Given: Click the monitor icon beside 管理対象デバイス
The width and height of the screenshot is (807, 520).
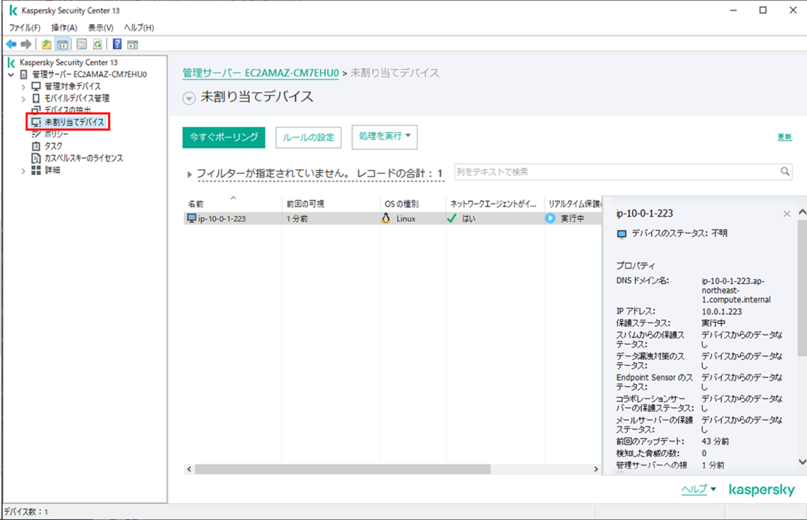Looking at the screenshot, I should click(36, 87).
